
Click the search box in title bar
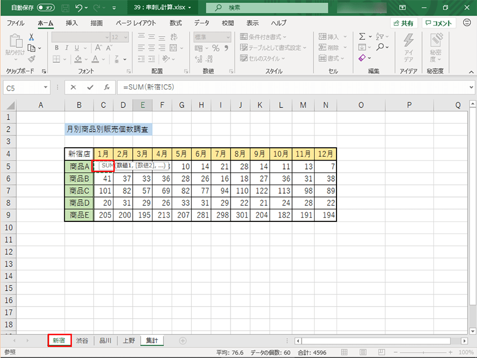(267, 8)
